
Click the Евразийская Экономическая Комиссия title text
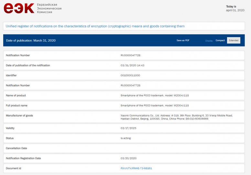click(49, 8)
